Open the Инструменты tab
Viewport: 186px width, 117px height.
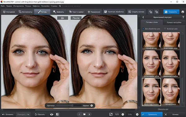(x=25, y=12)
